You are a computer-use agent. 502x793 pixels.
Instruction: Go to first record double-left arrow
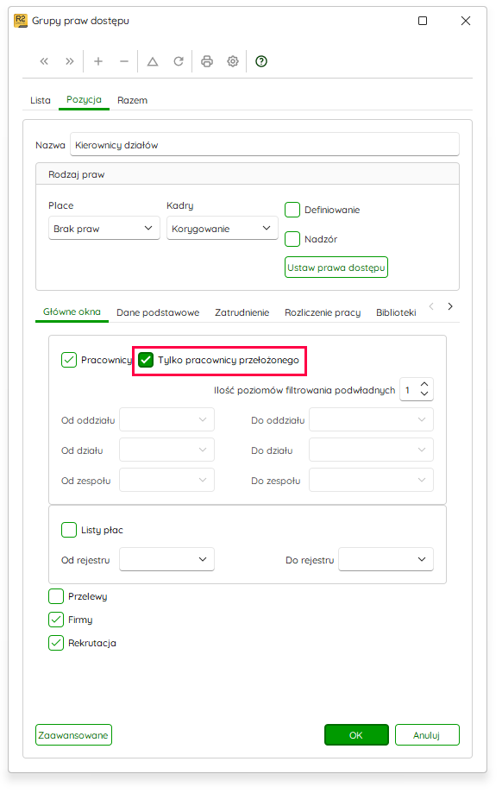(x=44, y=61)
